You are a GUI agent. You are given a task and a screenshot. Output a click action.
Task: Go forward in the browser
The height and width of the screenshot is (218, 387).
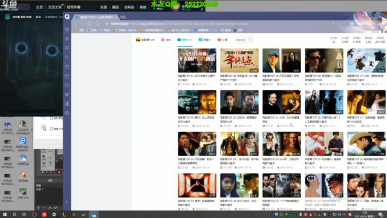pos(83,24)
